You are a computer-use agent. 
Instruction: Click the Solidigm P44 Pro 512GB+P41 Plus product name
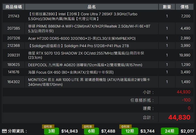[78, 46]
